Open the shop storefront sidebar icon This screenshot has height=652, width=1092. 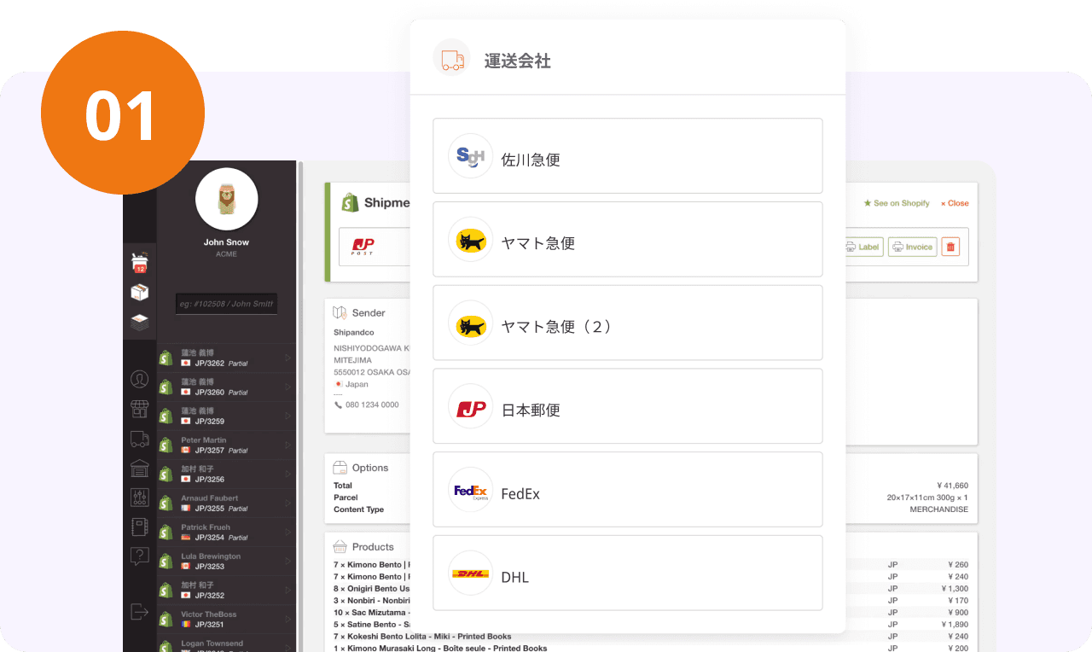tap(140, 409)
